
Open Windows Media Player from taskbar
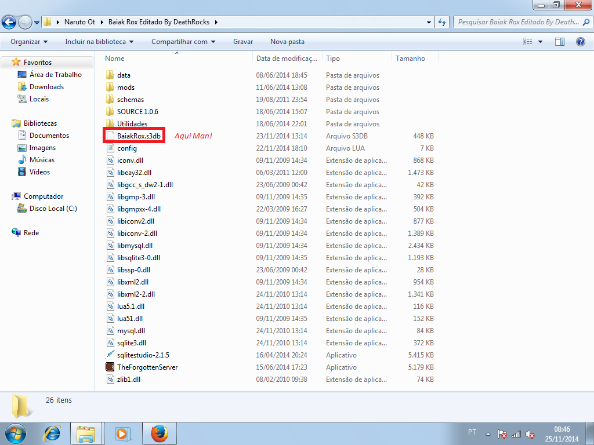pos(122,433)
